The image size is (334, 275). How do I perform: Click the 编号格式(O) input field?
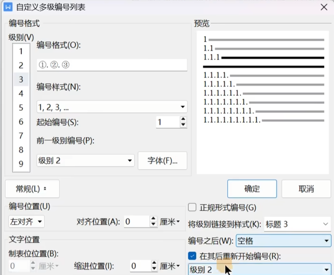(x=112, y=65)
